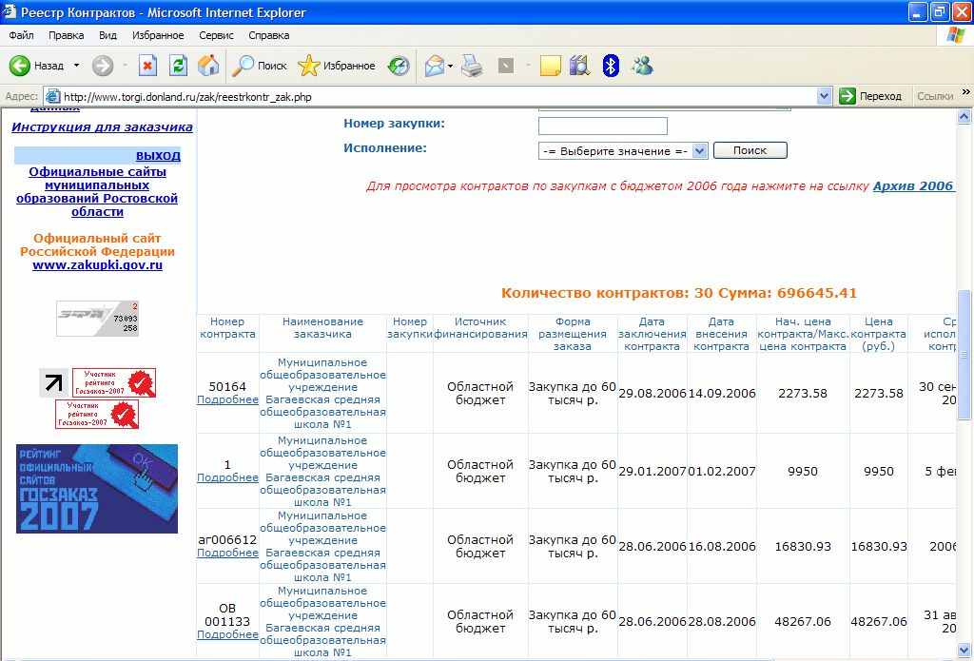Click the vertical scrollbar up arrow
974x661 pixels.
(x=964, y=115)
